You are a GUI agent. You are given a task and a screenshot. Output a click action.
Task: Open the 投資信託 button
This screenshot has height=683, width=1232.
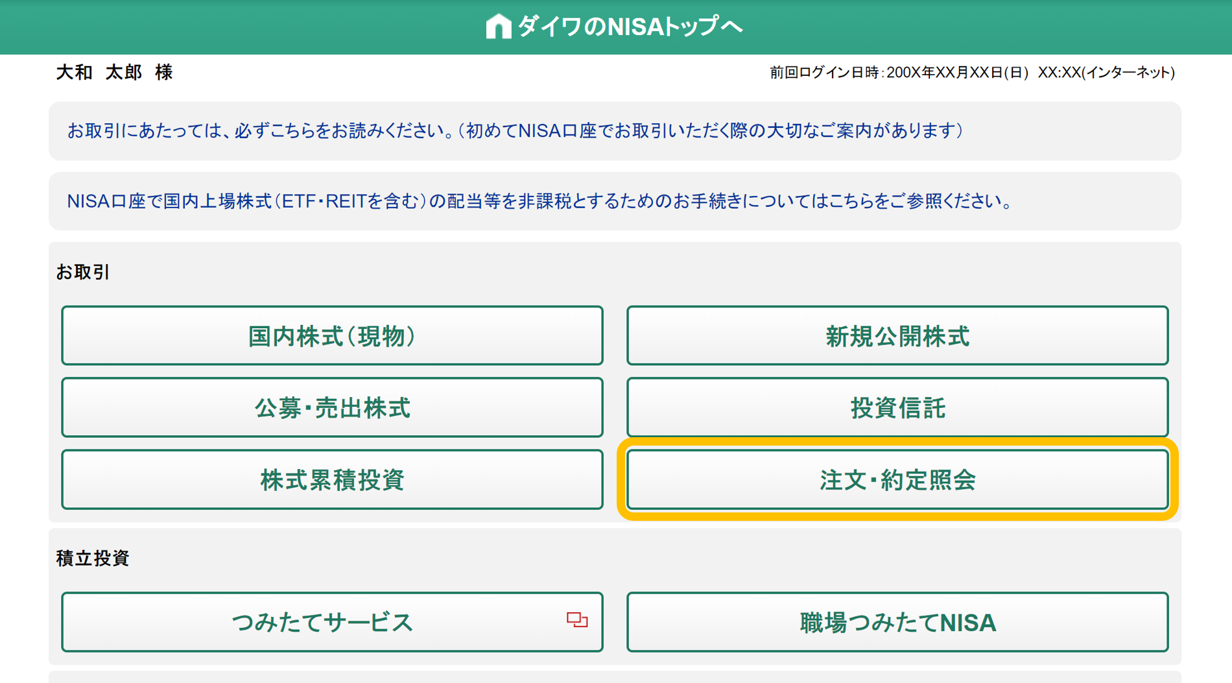tap(897, 407)
